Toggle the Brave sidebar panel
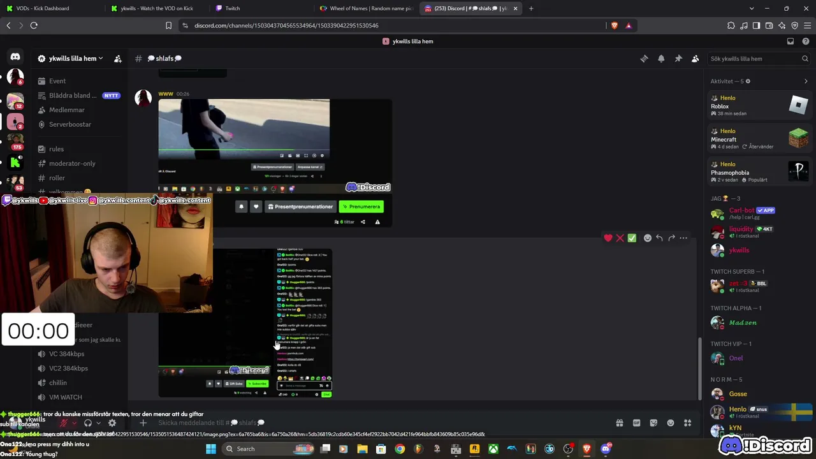 click(x=756, y=25)
